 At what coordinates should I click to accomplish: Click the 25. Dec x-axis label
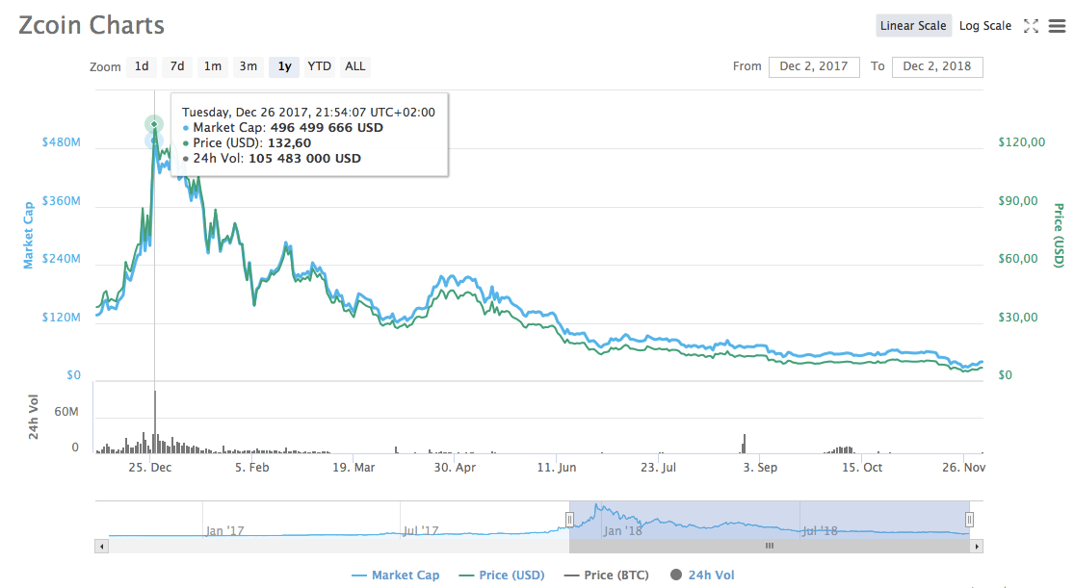click(x=150, y=468)
